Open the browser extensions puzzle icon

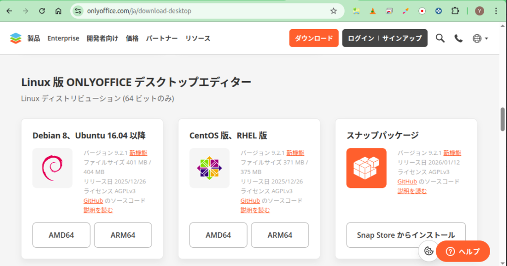tap(455, 11)
